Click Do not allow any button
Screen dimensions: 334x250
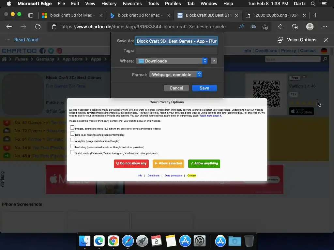point(131,163)
